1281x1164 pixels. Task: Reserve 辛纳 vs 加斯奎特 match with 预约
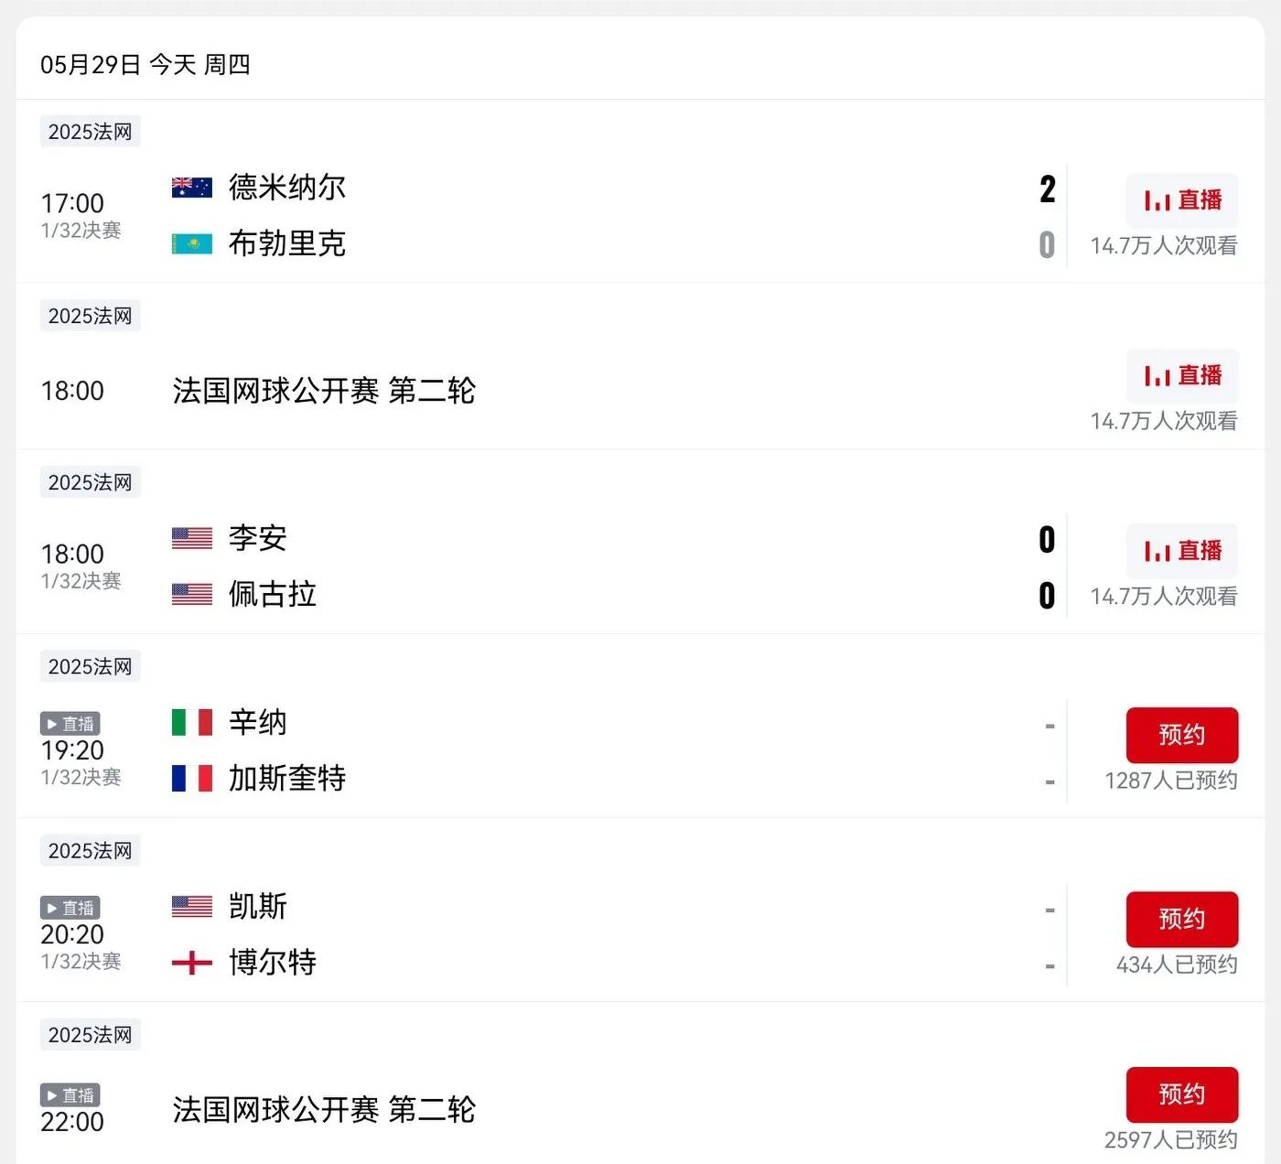pyautogui.click(x=1182, y=735)
